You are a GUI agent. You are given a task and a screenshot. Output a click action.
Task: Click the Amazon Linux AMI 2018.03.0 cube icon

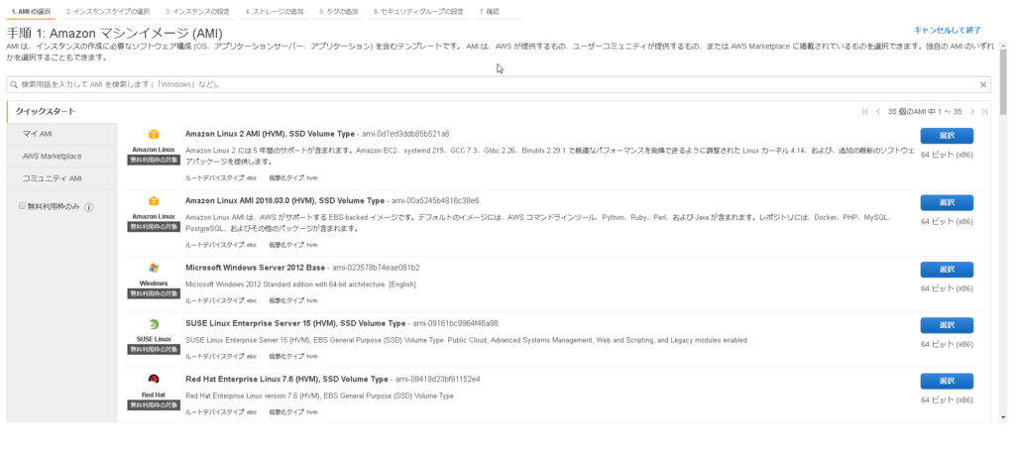pos(154,201)
